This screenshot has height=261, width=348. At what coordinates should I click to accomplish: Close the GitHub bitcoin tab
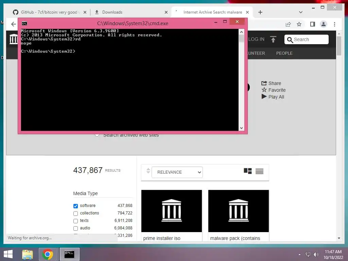[x=85, y=12]
